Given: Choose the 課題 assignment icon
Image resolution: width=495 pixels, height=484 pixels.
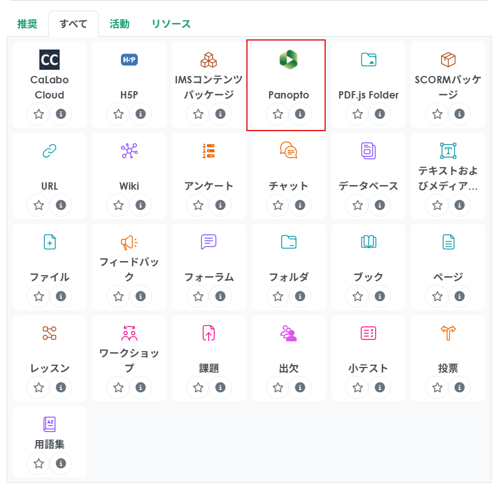Looking at the screenshot, I should point(209,333).
